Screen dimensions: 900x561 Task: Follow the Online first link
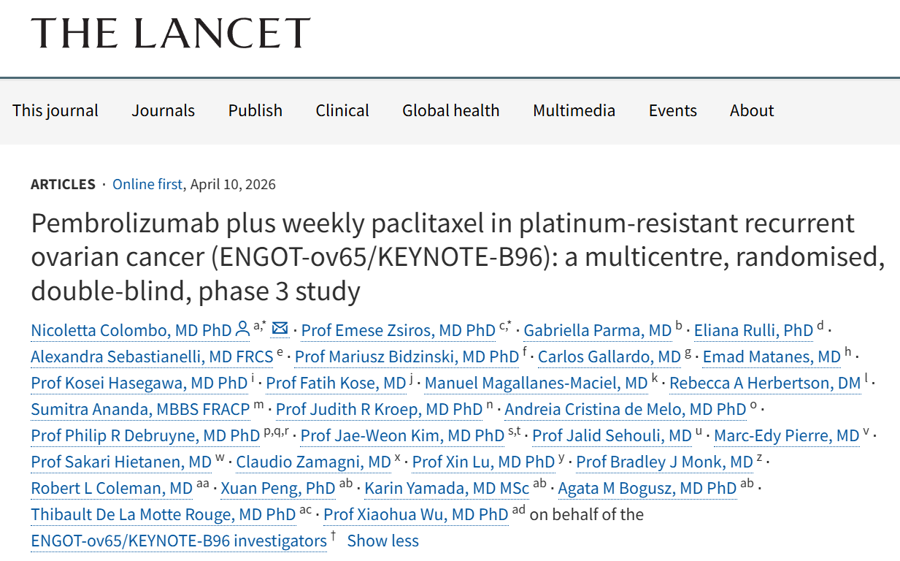147,184
